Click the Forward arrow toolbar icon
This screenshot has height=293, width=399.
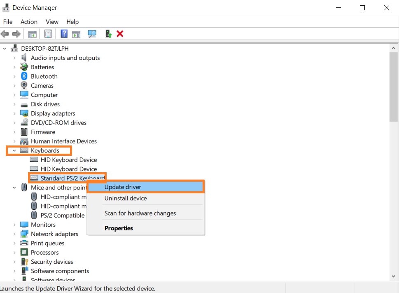[x=16, y=34]
